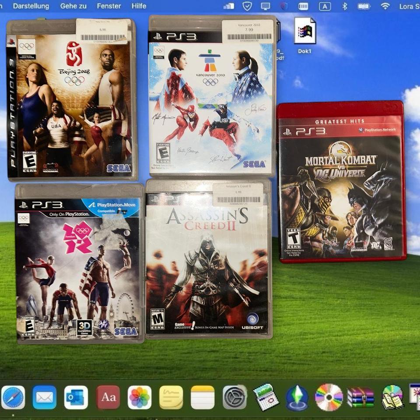Open the input source 'A' menu
420x420 pixels.
(325, 6)
